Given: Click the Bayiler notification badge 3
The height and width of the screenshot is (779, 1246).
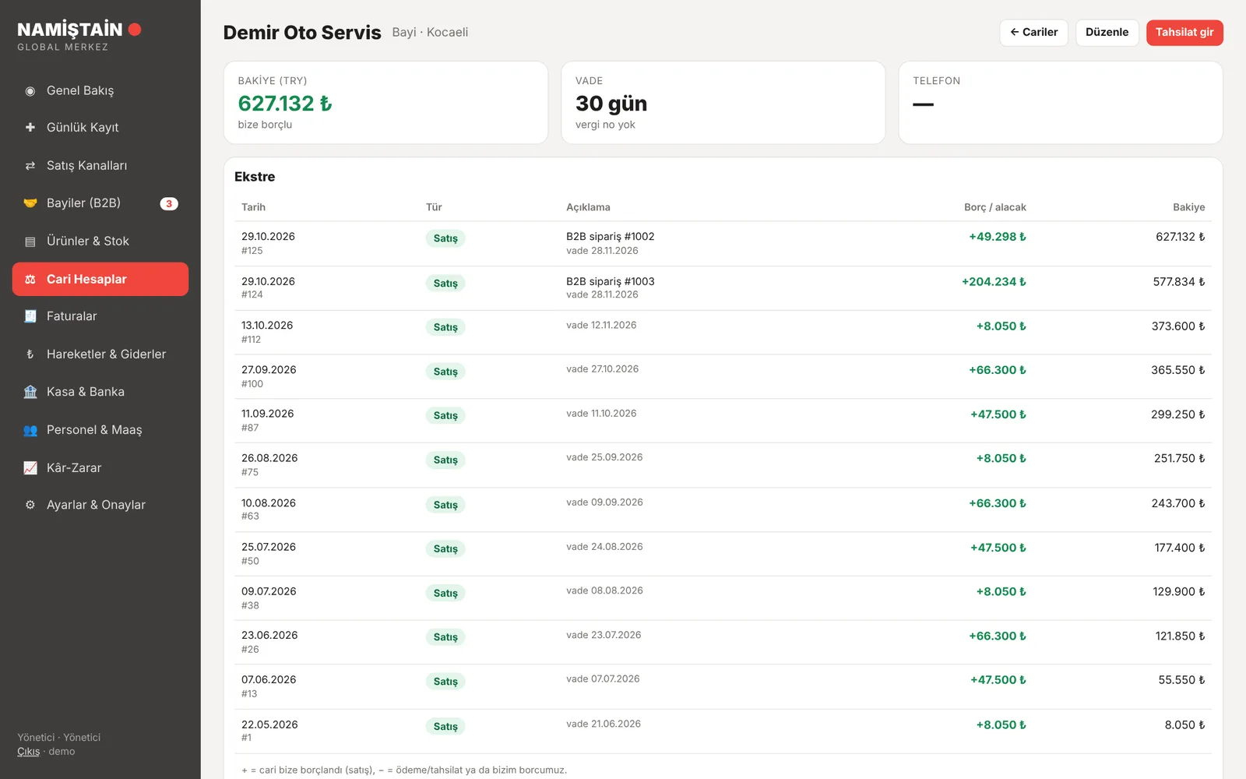Looking at the screenshot, I should click(x=169, y=204).
